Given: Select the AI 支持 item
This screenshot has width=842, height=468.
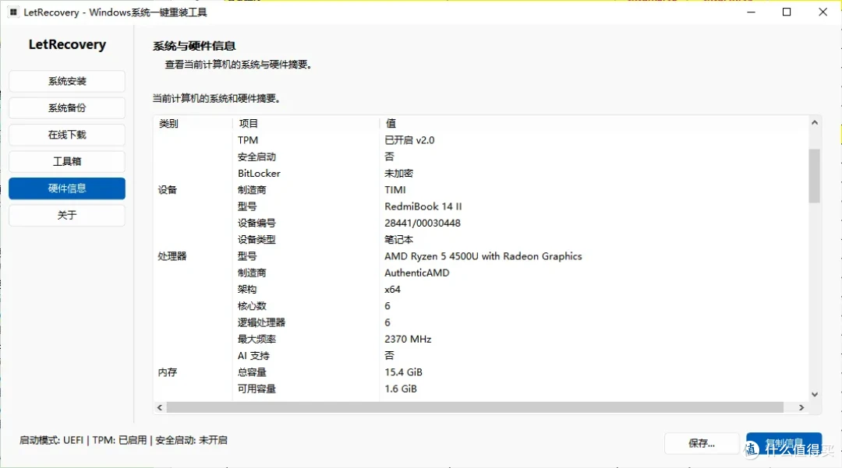Looking at the screenshot, I should (253, 355).
